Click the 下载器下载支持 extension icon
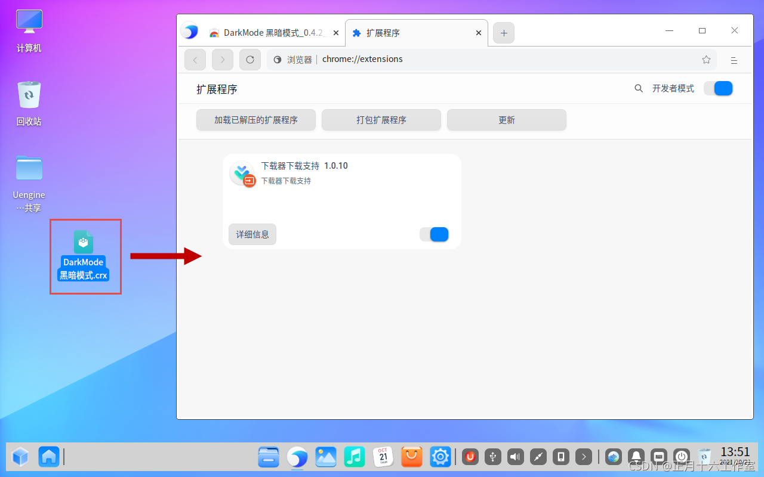 242,174
